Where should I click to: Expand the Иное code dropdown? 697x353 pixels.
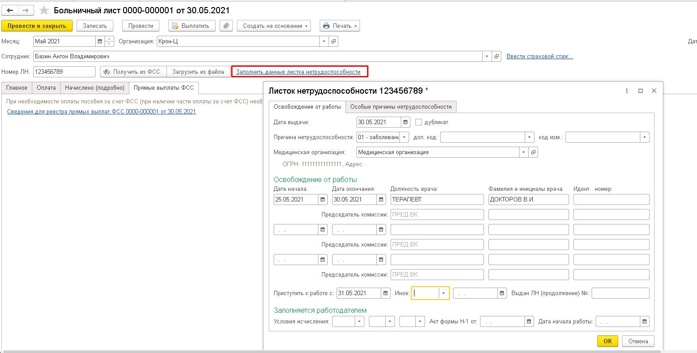point(444,293)
